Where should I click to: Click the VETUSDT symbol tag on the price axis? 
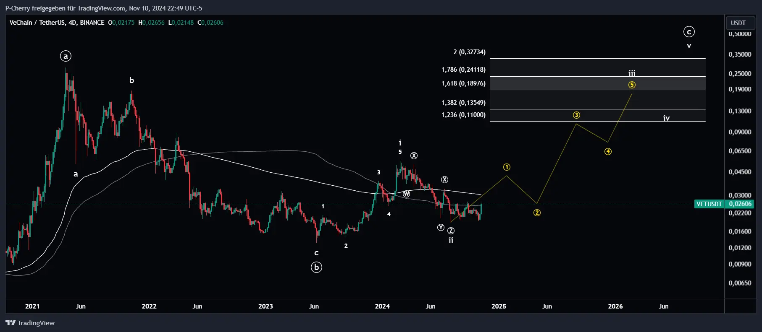click(x=709, y=204)
